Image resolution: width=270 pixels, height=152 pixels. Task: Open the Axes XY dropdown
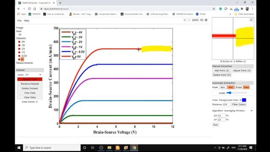point(33,75)
